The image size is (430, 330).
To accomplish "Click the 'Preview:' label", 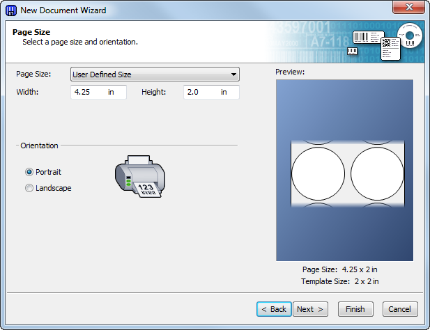I will click(x=290, y=72).
